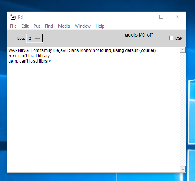Click the zexy can't load library line
195x181 pixels.
(x=29, y=56)
